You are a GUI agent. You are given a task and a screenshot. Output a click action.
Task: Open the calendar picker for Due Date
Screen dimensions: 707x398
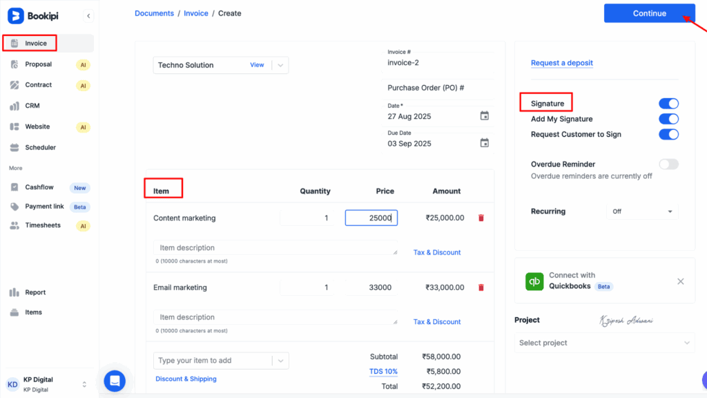point(485,143)
